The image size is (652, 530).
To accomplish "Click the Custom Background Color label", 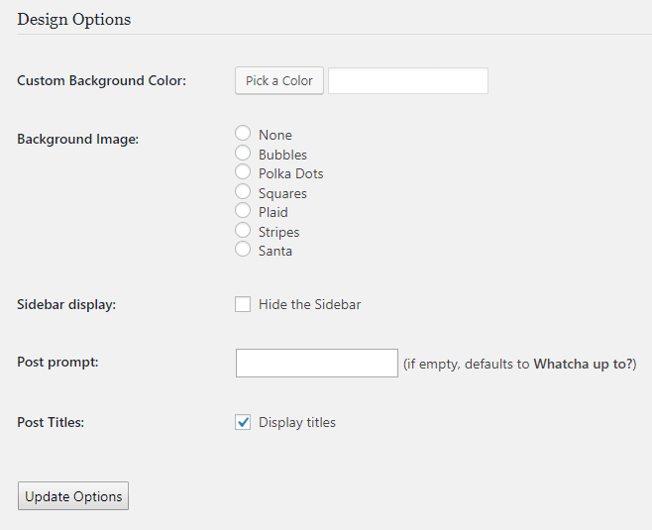I will 101,80.
